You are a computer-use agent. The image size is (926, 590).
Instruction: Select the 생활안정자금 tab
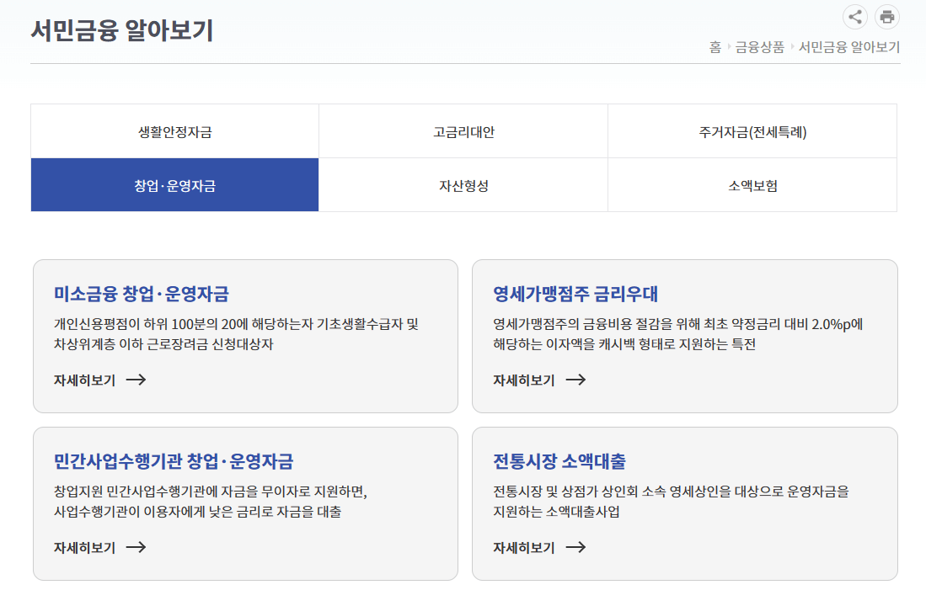click(x=174, y=130)
